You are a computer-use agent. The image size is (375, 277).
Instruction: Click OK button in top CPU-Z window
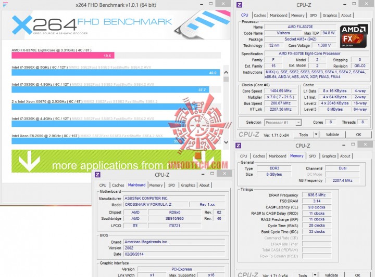(358, 135)
